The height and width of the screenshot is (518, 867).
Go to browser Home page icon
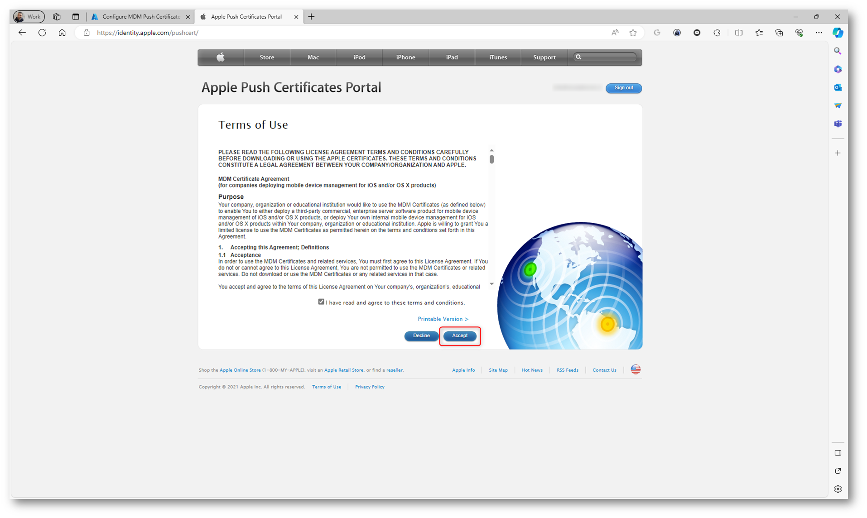click(62, 33)
